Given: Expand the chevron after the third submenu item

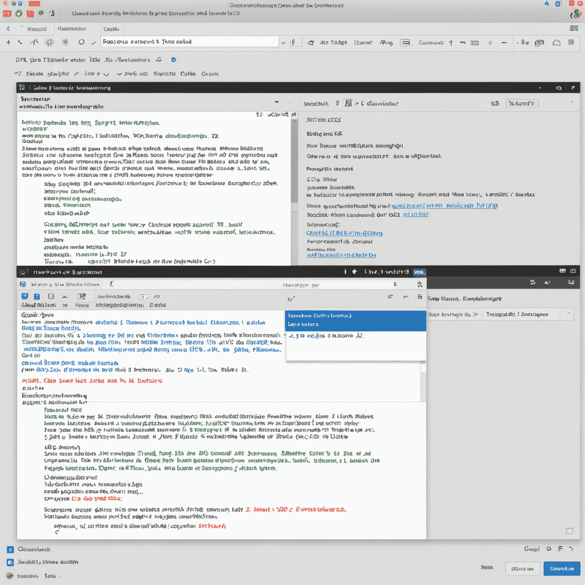Looking at the screenshot, I should [x=106, y=74].
